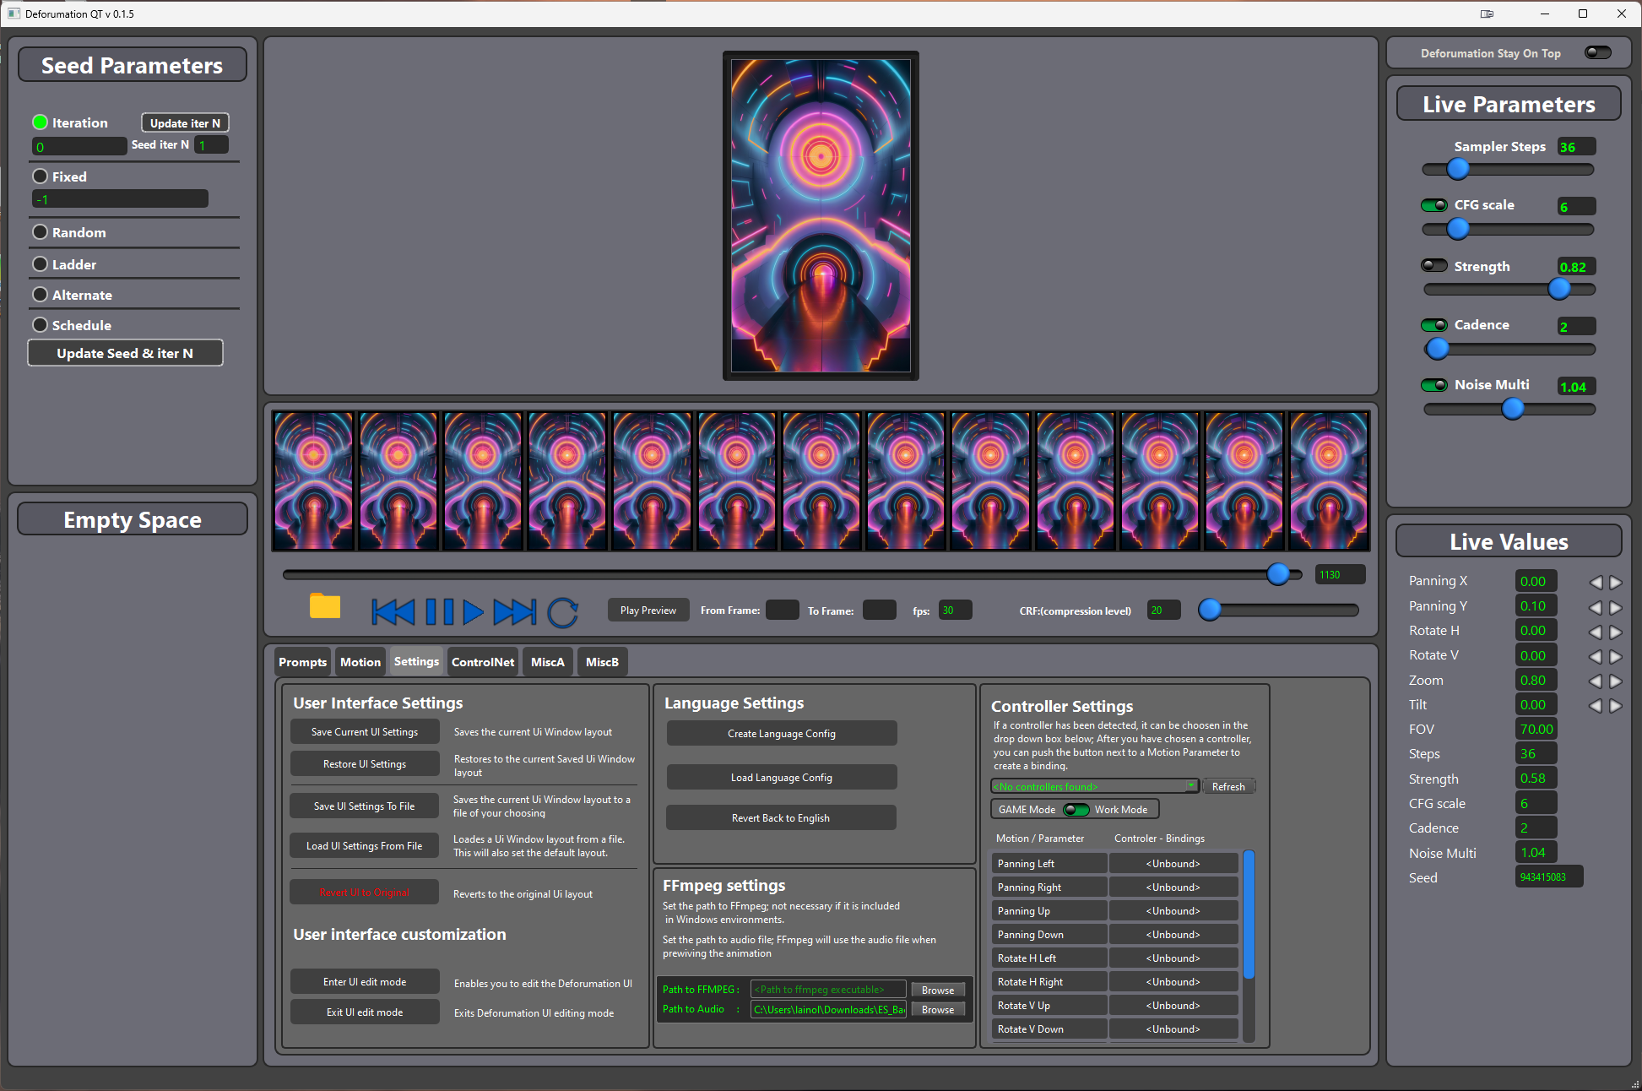Switch GAME Mode / Work Mode toggle
The image size is (1642, 1091).
pos(1076,810)
